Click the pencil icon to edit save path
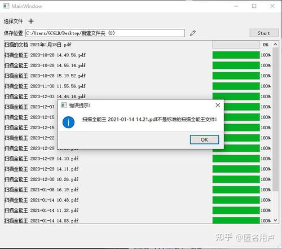 click(193, 33)
